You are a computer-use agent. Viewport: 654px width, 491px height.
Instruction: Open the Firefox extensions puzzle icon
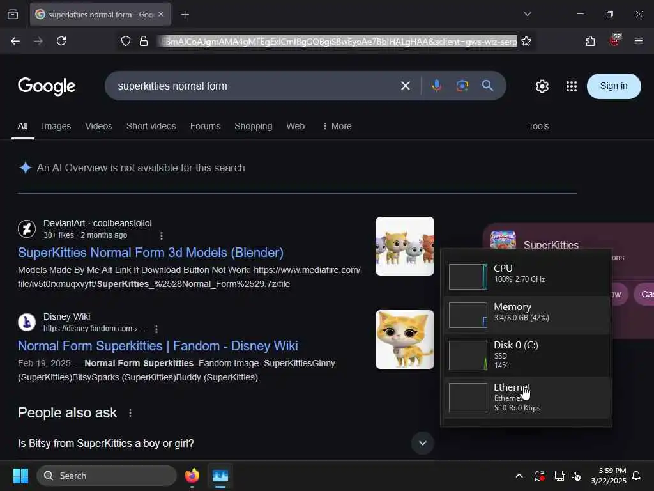point(590,41)
